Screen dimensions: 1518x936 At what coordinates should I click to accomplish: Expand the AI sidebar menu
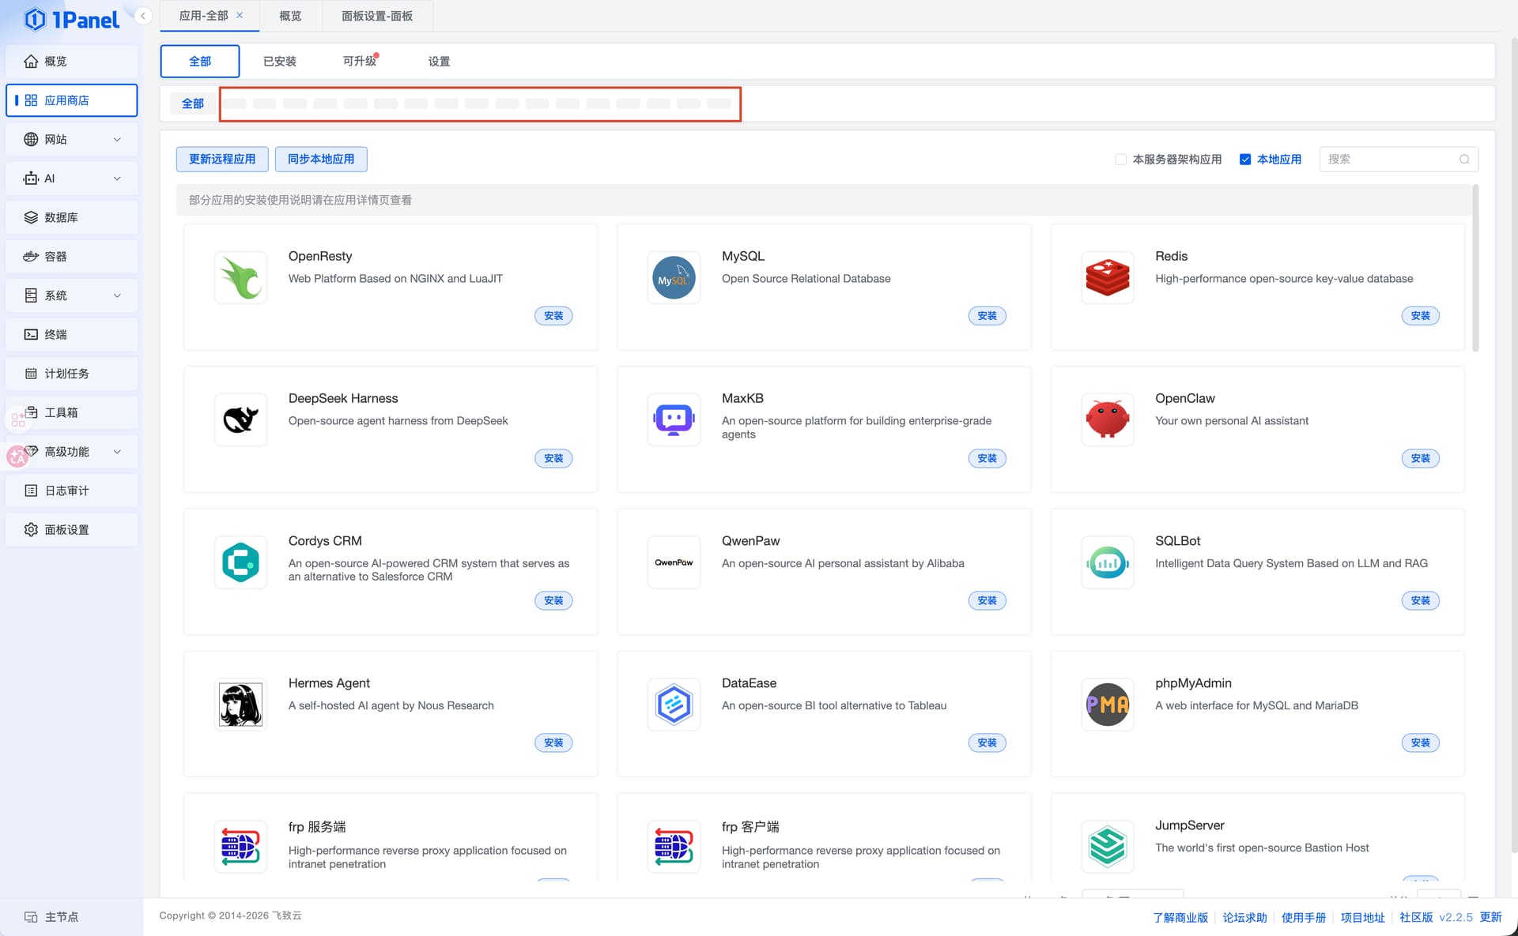(71, 179)
